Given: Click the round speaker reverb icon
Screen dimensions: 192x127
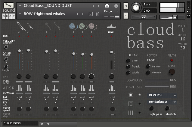Looking at the screenshot, I should click(131, 95).
